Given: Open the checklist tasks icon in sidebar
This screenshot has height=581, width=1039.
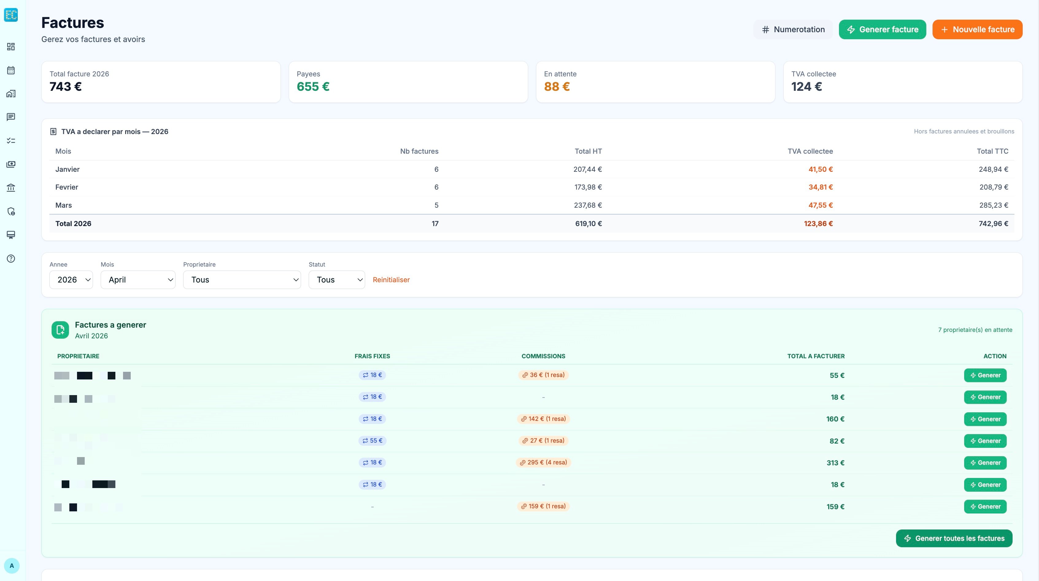Looking at the screenshot, I should 11,141.
